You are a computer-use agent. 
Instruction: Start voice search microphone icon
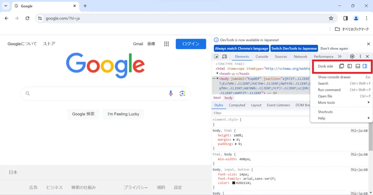170,93
